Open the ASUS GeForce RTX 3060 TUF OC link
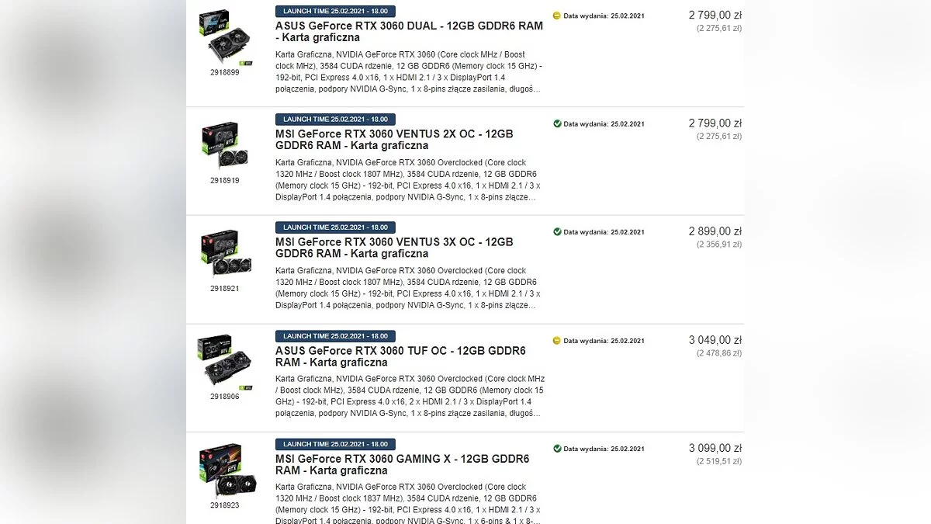Viewport: 931px width, 524px height. [400, 356]
